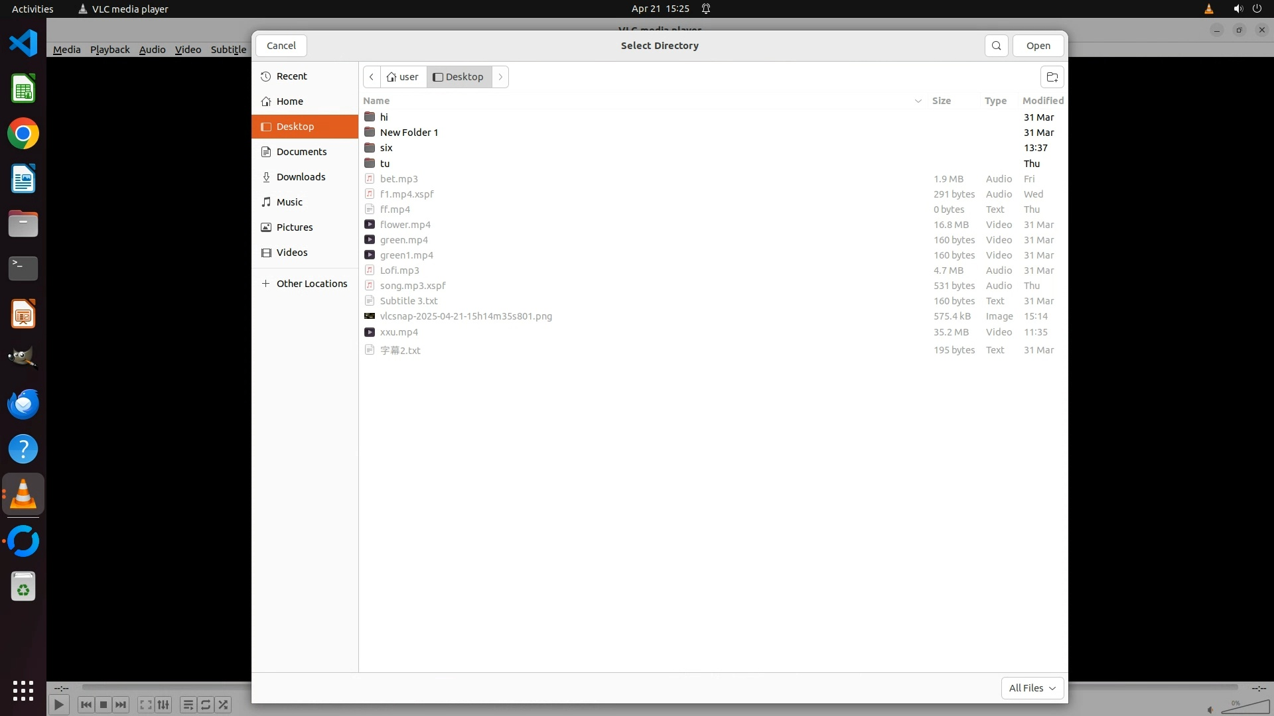1274x716 pixels.
Task: Click the path bar back arrow
Action: [x=372, y=77]
